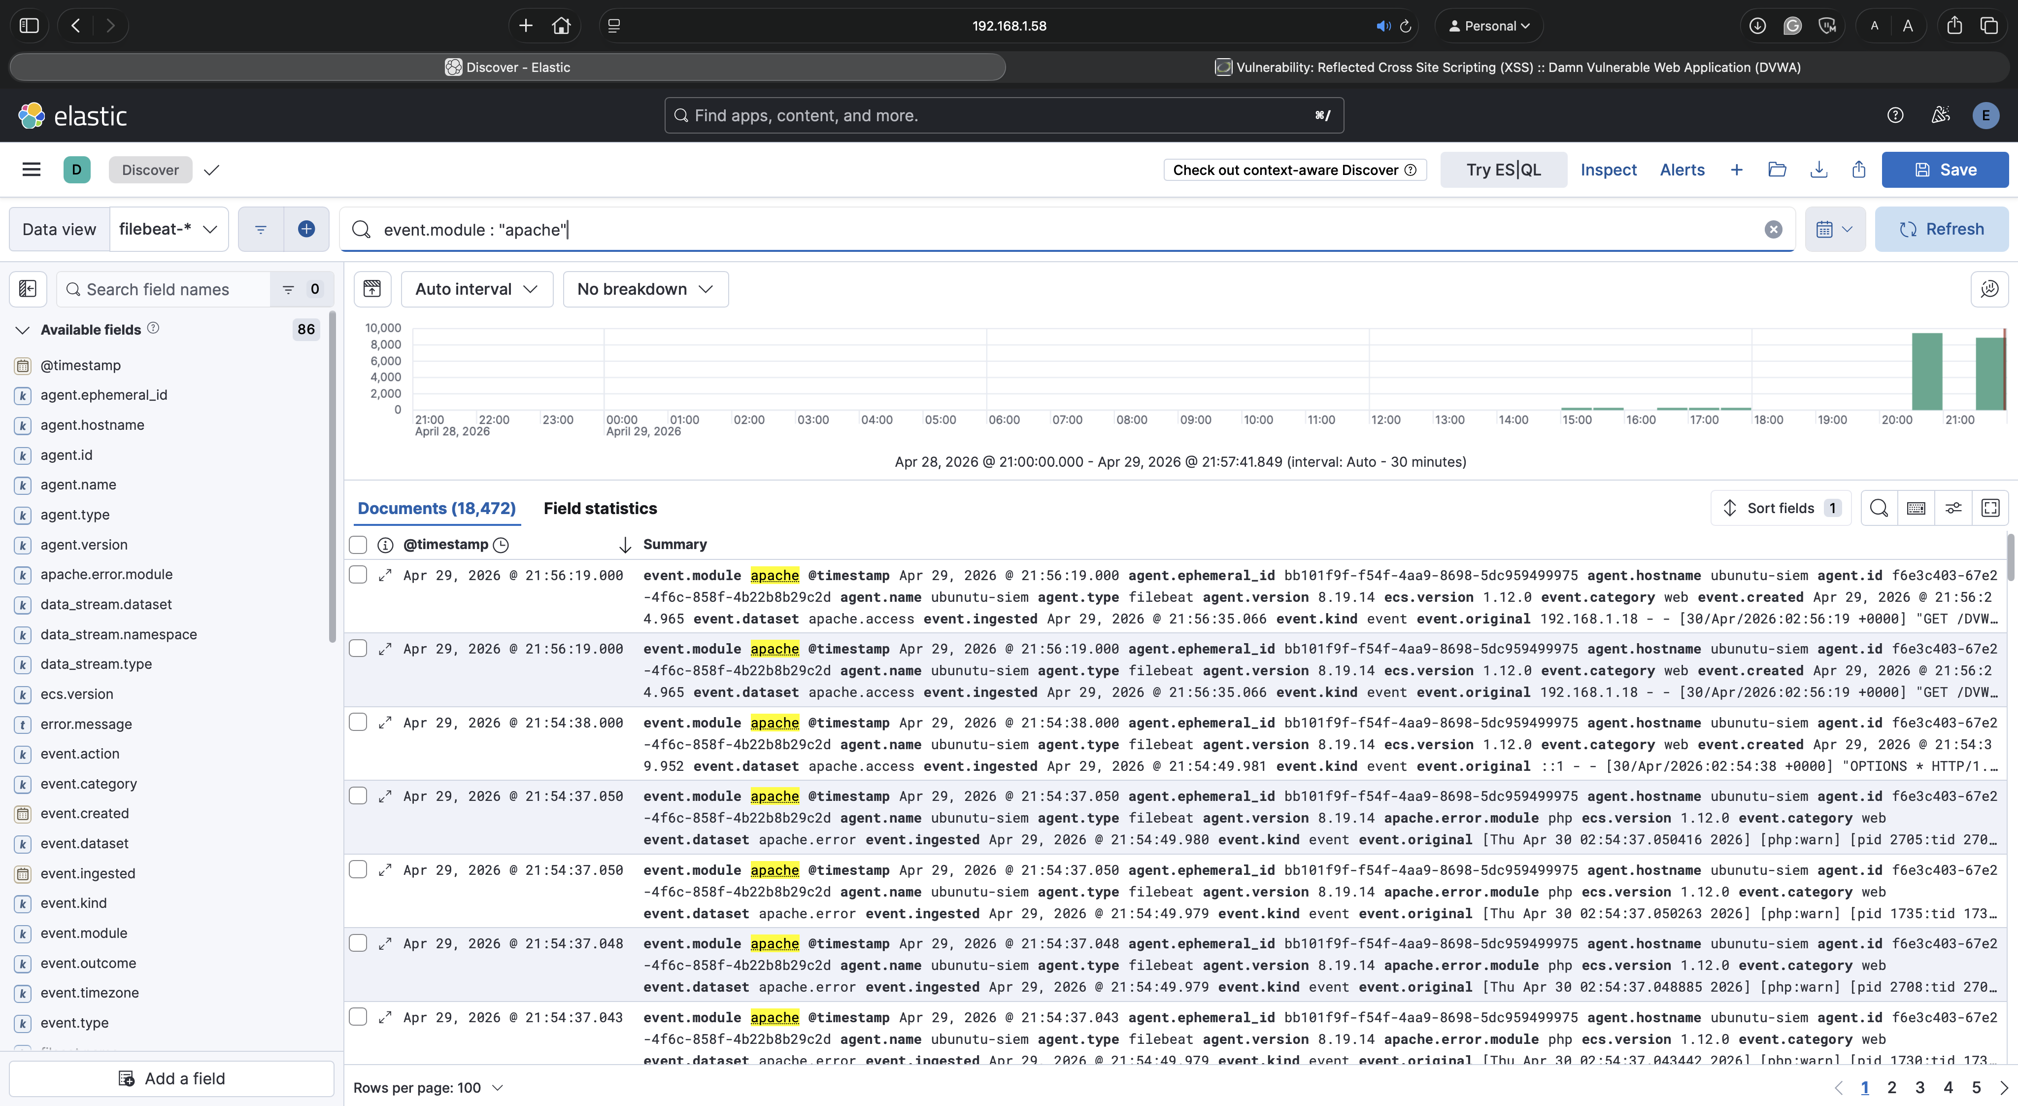Focus the Search field names input

pyautogui.click(x=165, y=289)
